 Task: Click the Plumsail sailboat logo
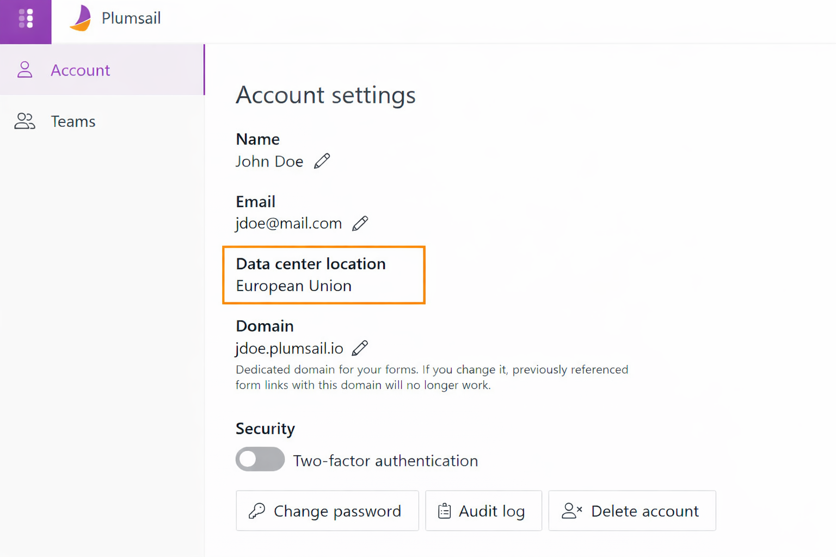pyautogui.click(x=81, y=18)
